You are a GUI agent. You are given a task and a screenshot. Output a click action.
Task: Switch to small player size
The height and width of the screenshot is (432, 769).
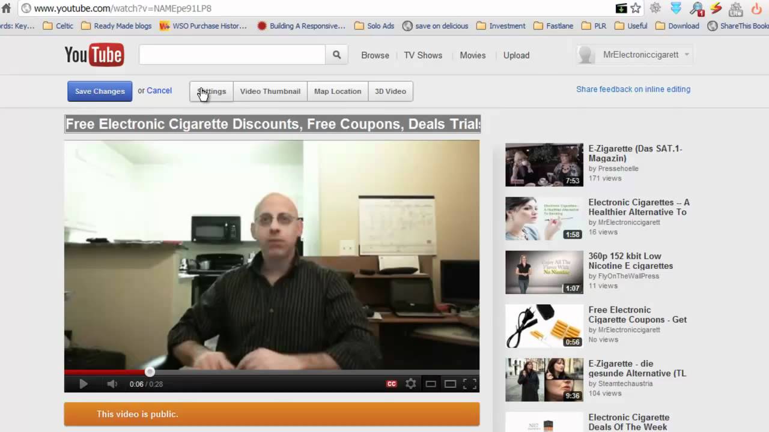click(x=431, y=384)
